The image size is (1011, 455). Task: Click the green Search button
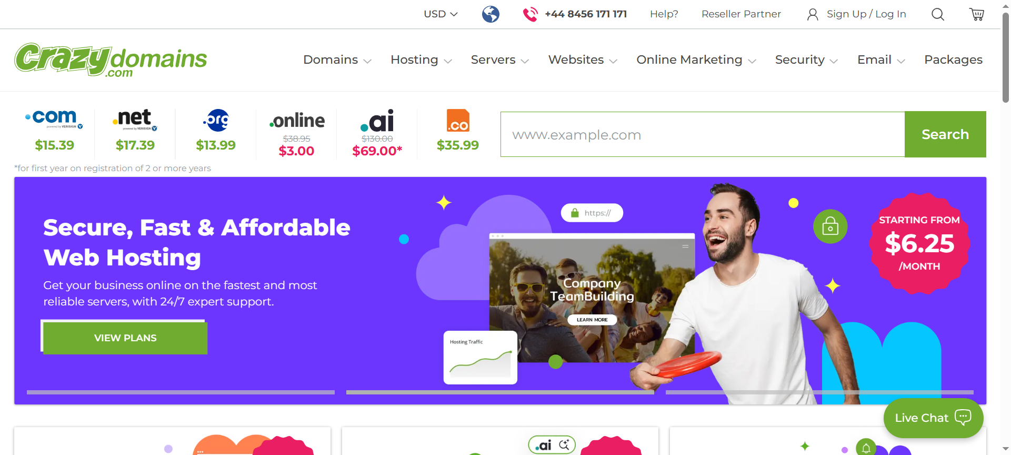[x=945, y=134]
